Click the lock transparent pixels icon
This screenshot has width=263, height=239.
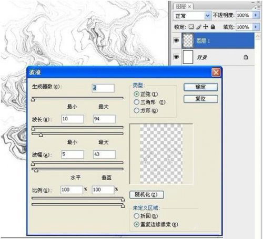(x=191, y=27)
